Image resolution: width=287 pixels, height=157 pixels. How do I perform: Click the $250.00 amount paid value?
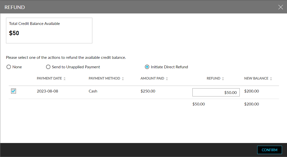click(x=148, y=91)
